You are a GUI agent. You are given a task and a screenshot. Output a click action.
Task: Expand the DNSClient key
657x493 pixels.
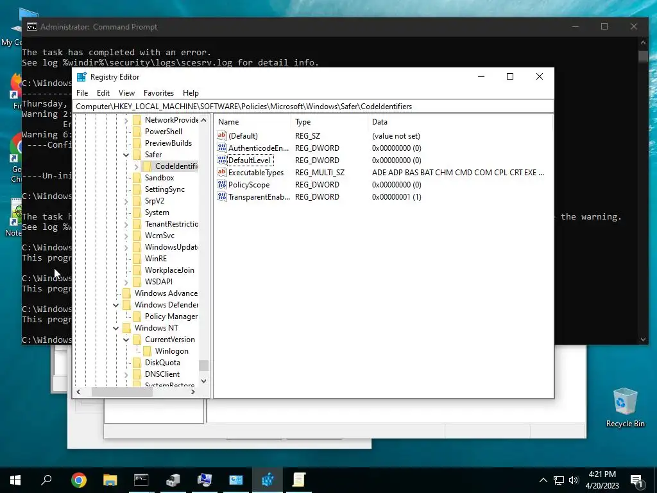(x=126, y=375)
